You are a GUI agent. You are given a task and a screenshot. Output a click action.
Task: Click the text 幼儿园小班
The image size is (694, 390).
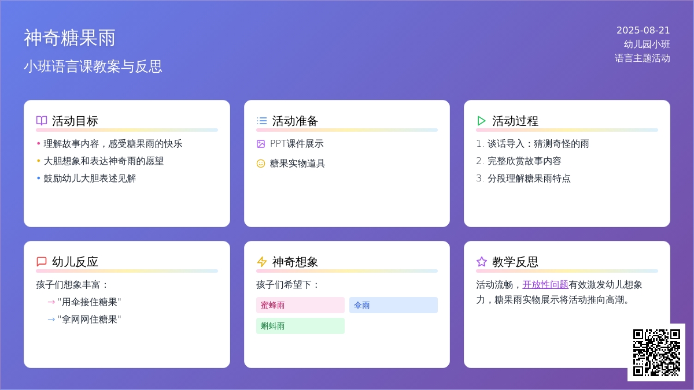(x=647, y=44)
